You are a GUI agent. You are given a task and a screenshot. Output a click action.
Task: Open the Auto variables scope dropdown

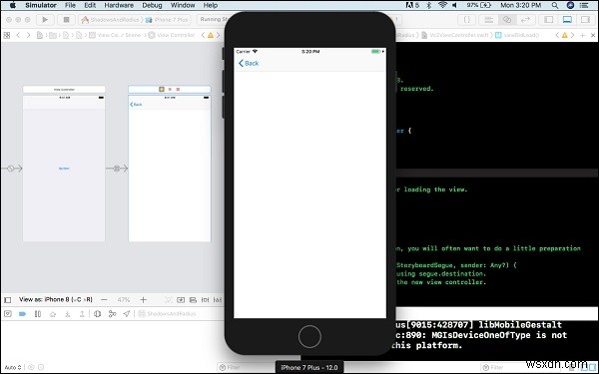(13, 367)
